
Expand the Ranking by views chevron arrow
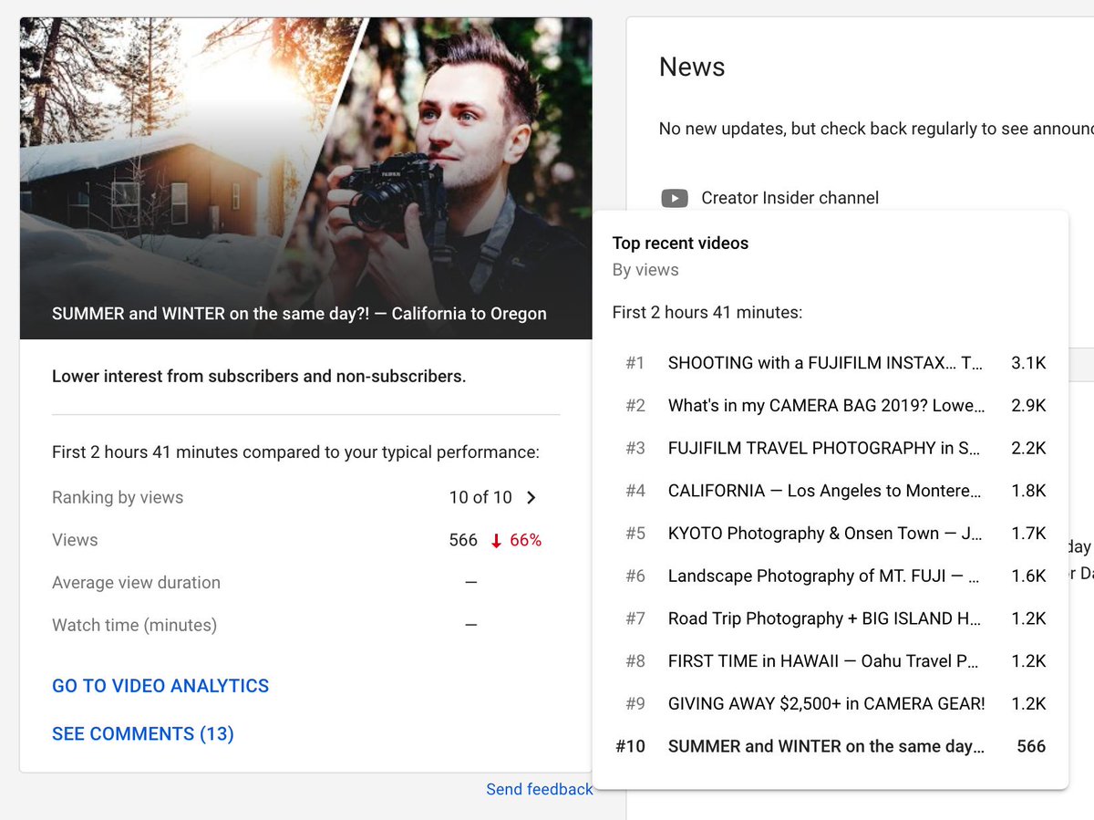[532, 498]
